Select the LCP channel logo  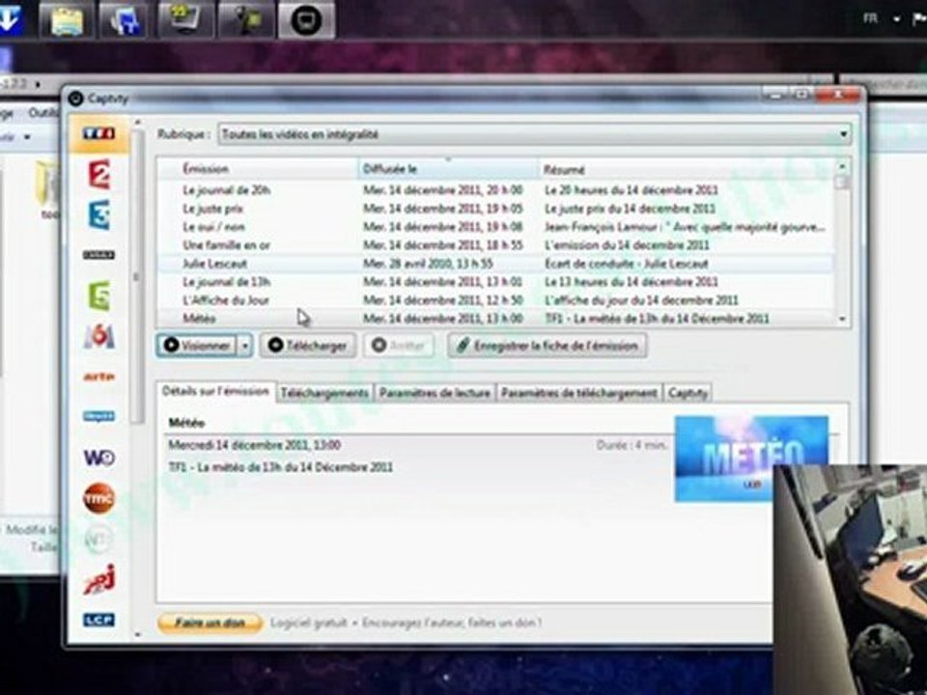pos(98,620)
